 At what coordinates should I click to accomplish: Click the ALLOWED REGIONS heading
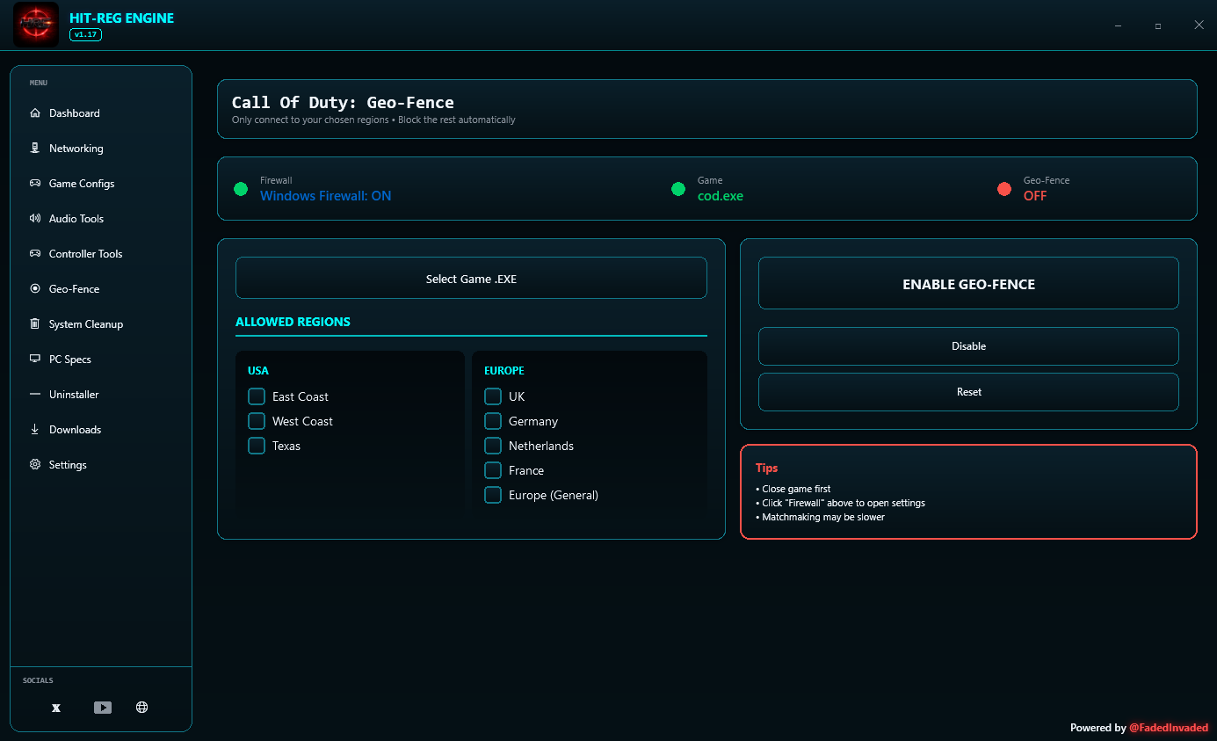(293, 322)
